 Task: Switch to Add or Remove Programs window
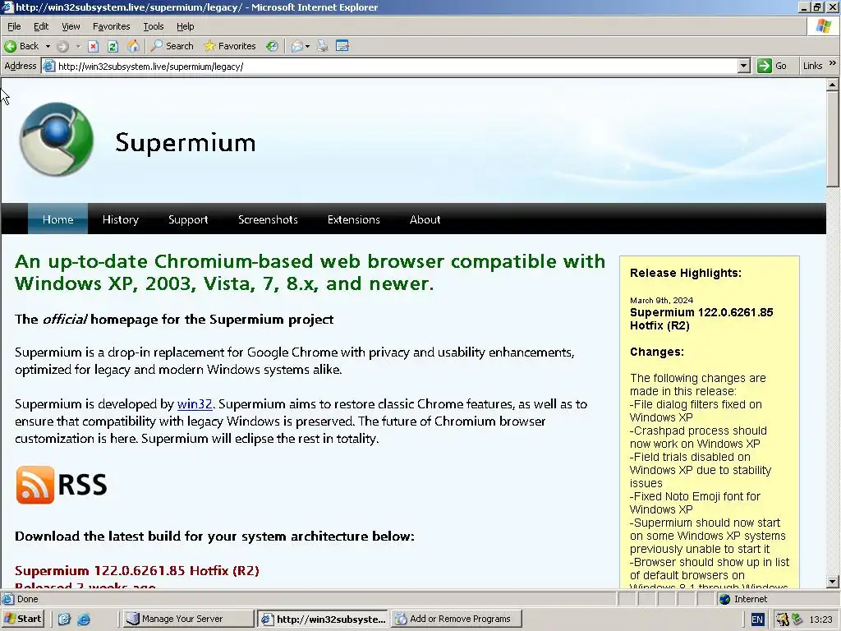pyautogui.click(x=457, y=619)
